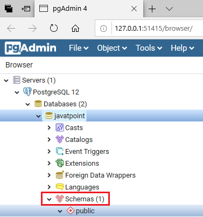Click the Schemas red diamond icon
The height and width of the screenshot is (217, 203).
60,199
